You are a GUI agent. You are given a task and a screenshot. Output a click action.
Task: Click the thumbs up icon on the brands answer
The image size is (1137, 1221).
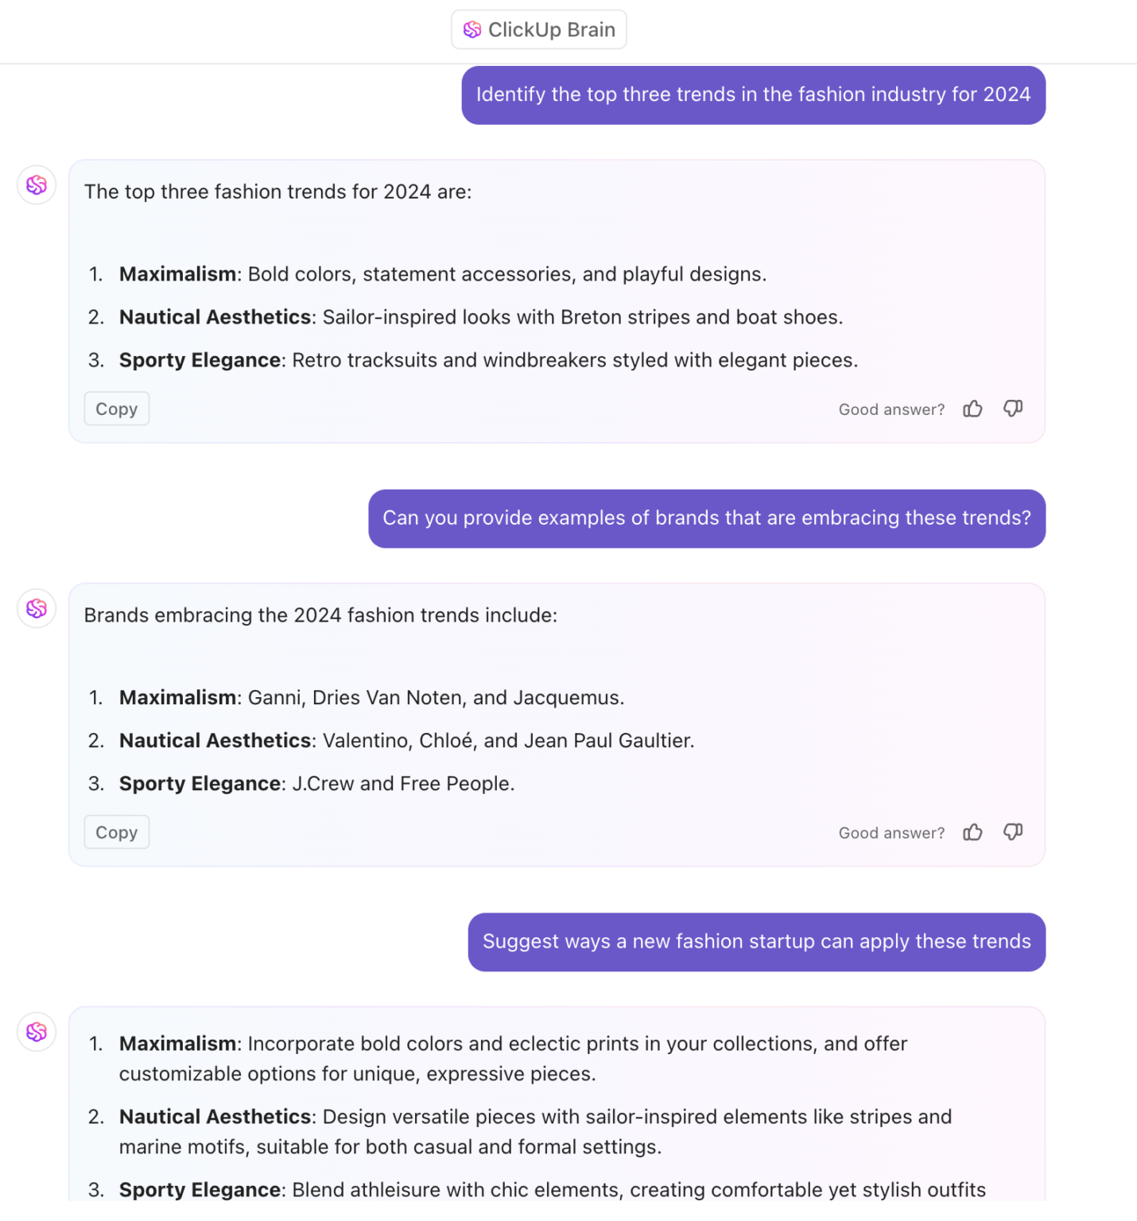(x=972, y=832)
